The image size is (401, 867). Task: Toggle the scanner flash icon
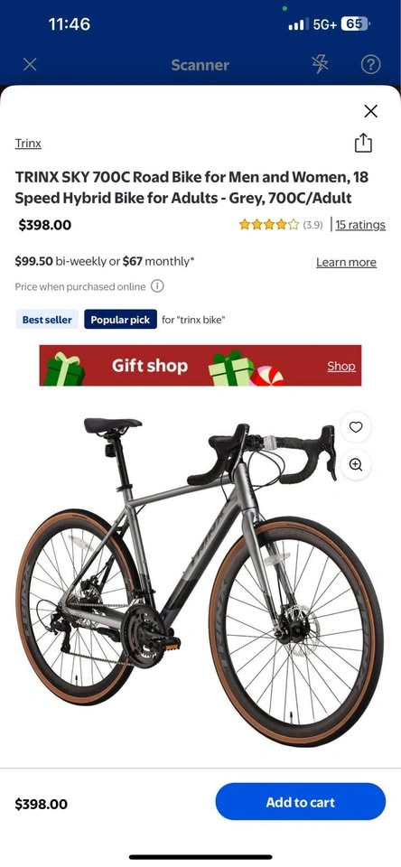click(320, 65)
